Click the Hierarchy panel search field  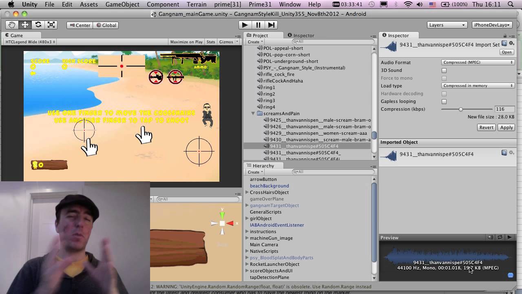click(x=333, y=172)
